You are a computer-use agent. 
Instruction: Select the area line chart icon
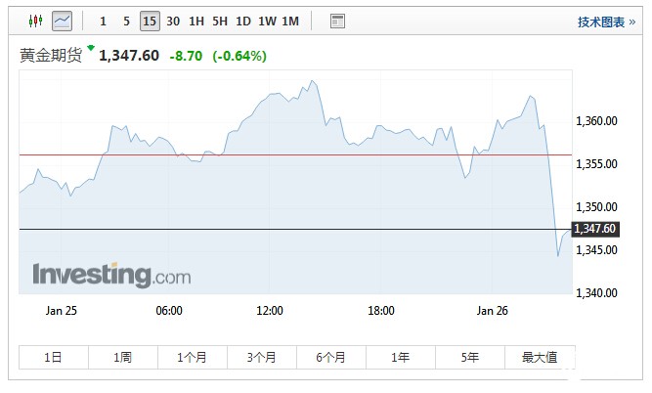pyautogui.click(x=62, y=21)
